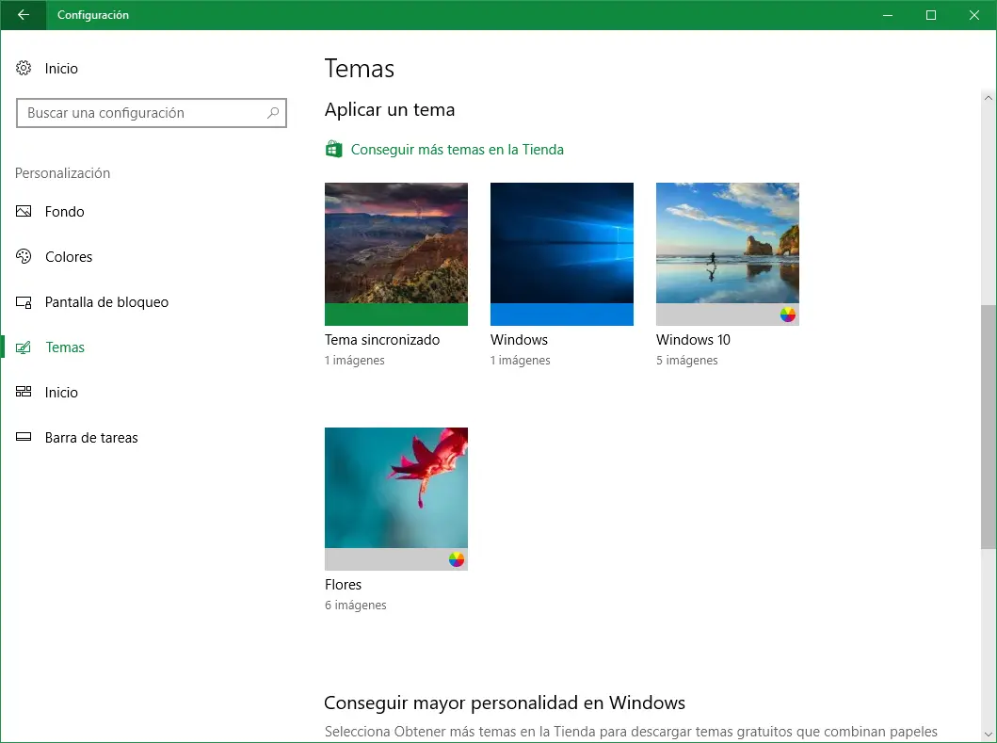The height and width of the screenshot is (743, 997).
Task: Click the Temas brush icon
Action: pos(24,347)
